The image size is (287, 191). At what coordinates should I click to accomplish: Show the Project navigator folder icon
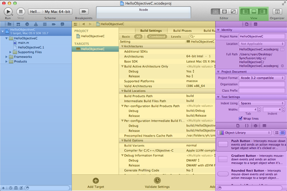coord(9,24)
